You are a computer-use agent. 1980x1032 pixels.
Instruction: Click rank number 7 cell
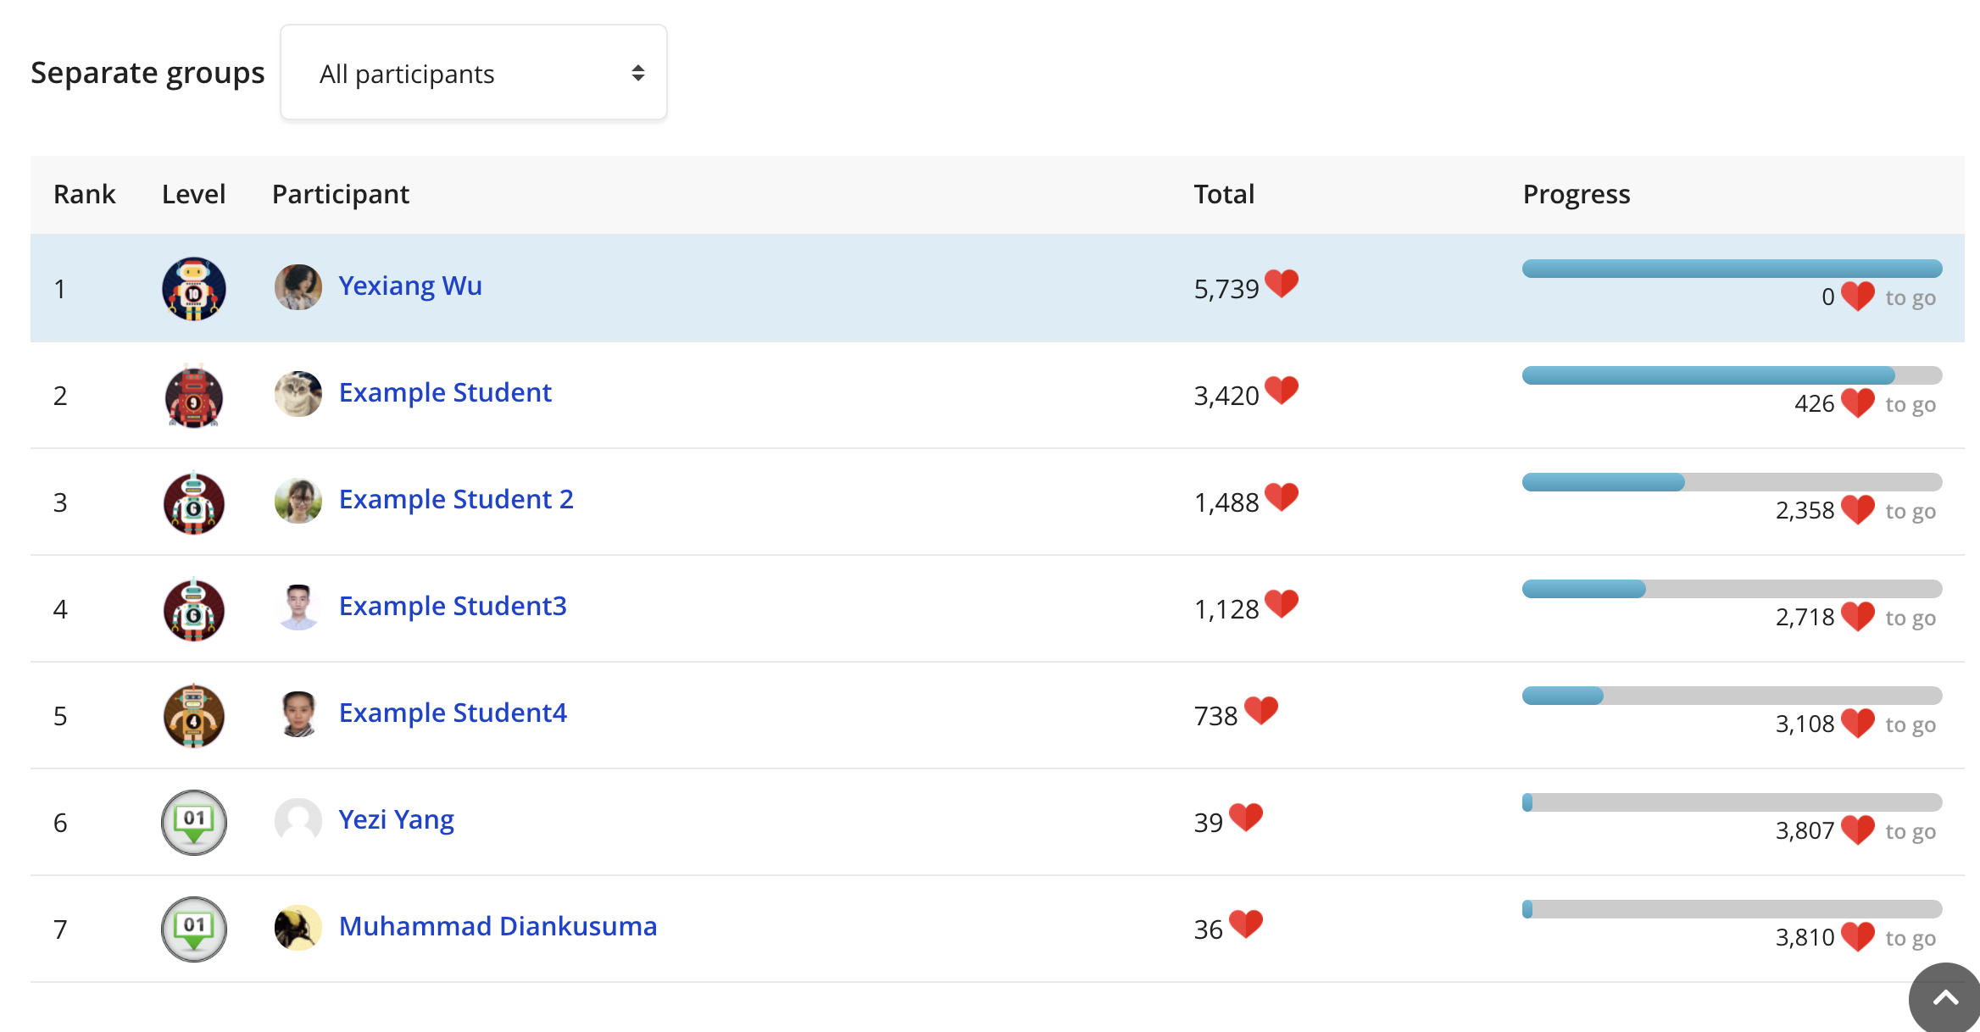pos(60,929)
